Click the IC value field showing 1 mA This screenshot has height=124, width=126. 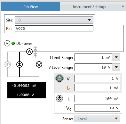point(97,88)
